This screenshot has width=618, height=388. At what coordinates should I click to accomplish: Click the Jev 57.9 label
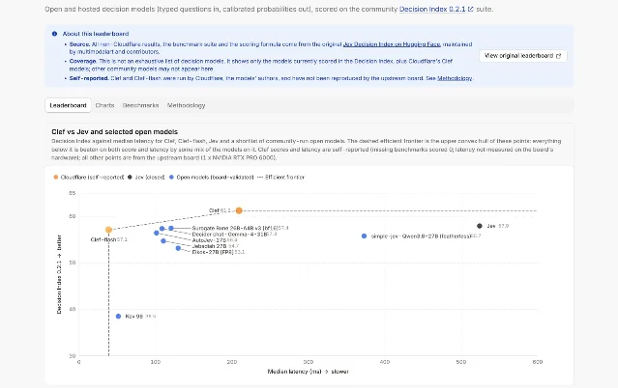coord(497,226)
